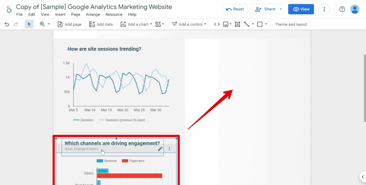Open the zoom magnifier tool
Screen dimensions: 366x185
point(42,24)
